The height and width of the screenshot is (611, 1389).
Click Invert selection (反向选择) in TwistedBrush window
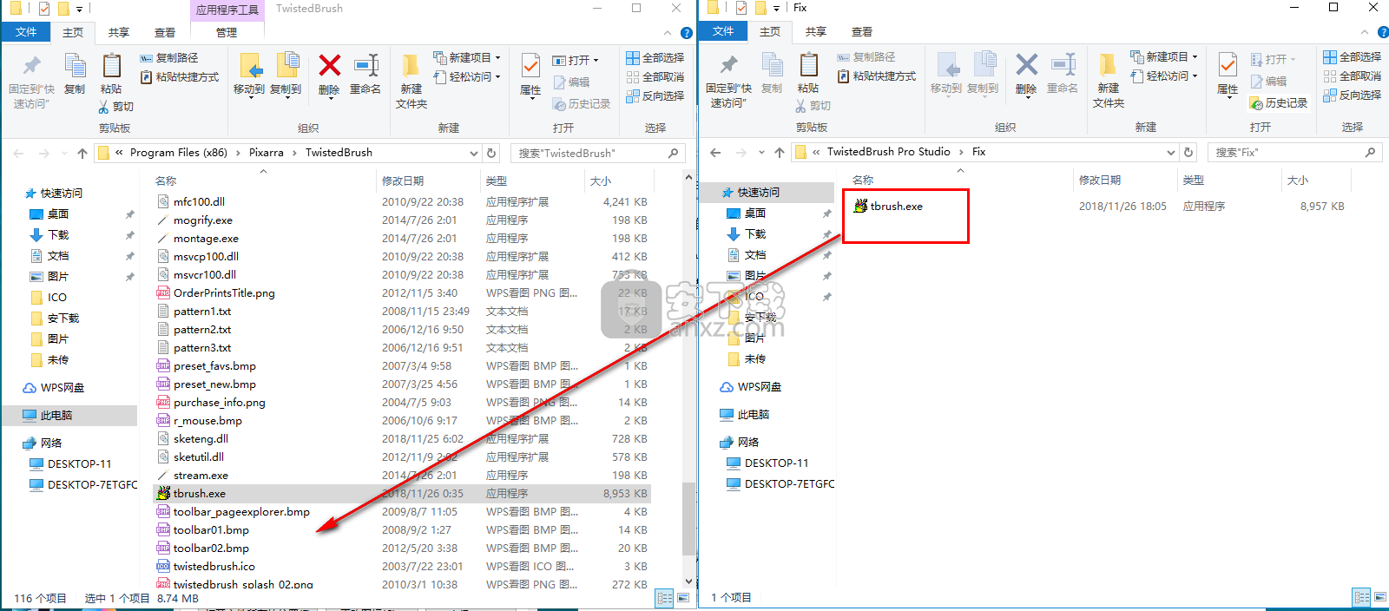point(655,96)
